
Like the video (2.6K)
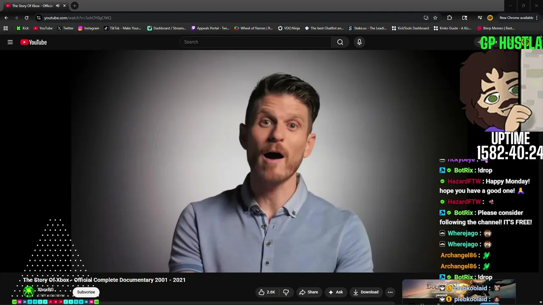pyautogui.click(x=267, y=292)
